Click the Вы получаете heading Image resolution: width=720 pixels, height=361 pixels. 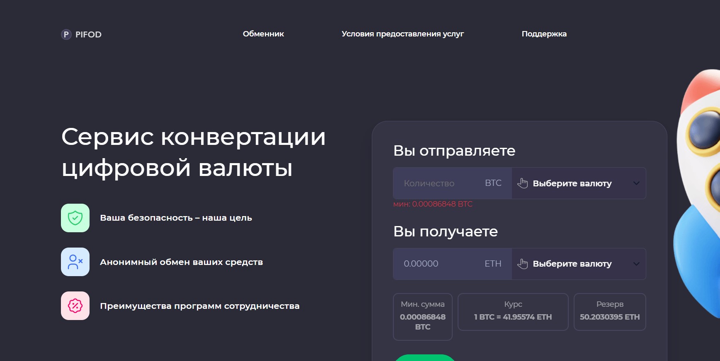(x=445, y=231)
